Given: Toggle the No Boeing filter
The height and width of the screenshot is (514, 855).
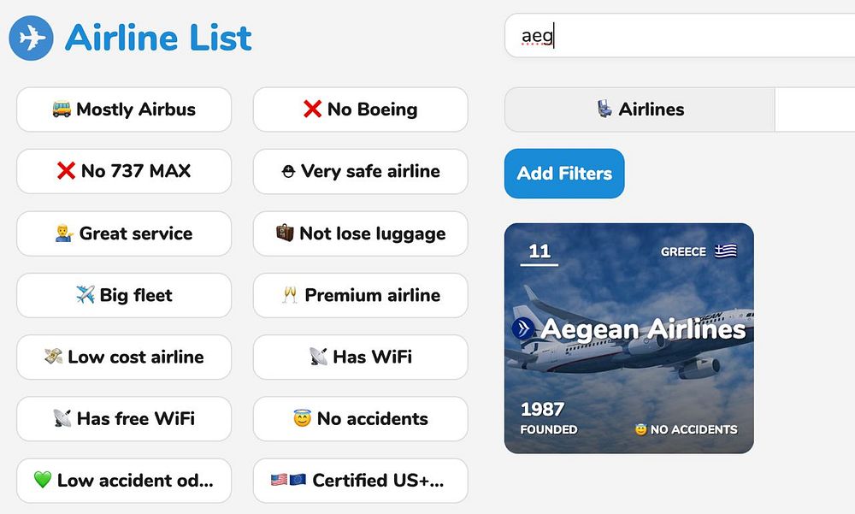Looking at the screenshot, I should (360, 109).
